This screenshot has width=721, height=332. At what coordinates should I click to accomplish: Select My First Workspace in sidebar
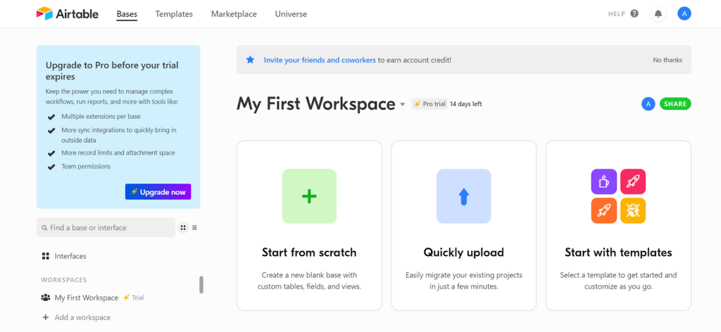click(x=87, y=298)
